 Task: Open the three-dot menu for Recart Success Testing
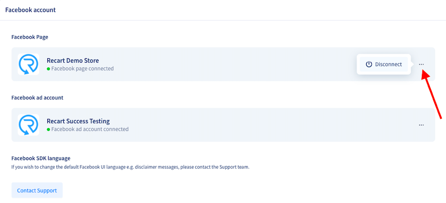421,125
